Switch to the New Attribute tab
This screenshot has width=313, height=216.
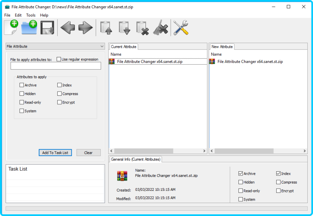tap(222, 46)
